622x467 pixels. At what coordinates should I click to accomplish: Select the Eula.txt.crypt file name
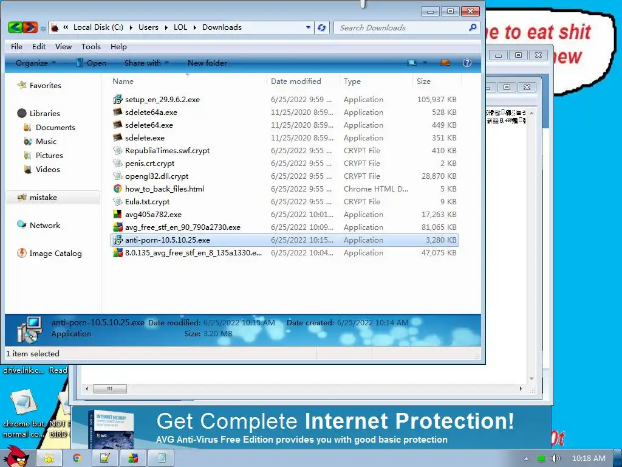pos(147,202)
